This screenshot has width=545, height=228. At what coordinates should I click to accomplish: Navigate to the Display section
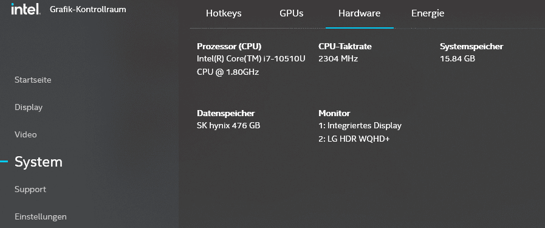[x=29, y=108]
